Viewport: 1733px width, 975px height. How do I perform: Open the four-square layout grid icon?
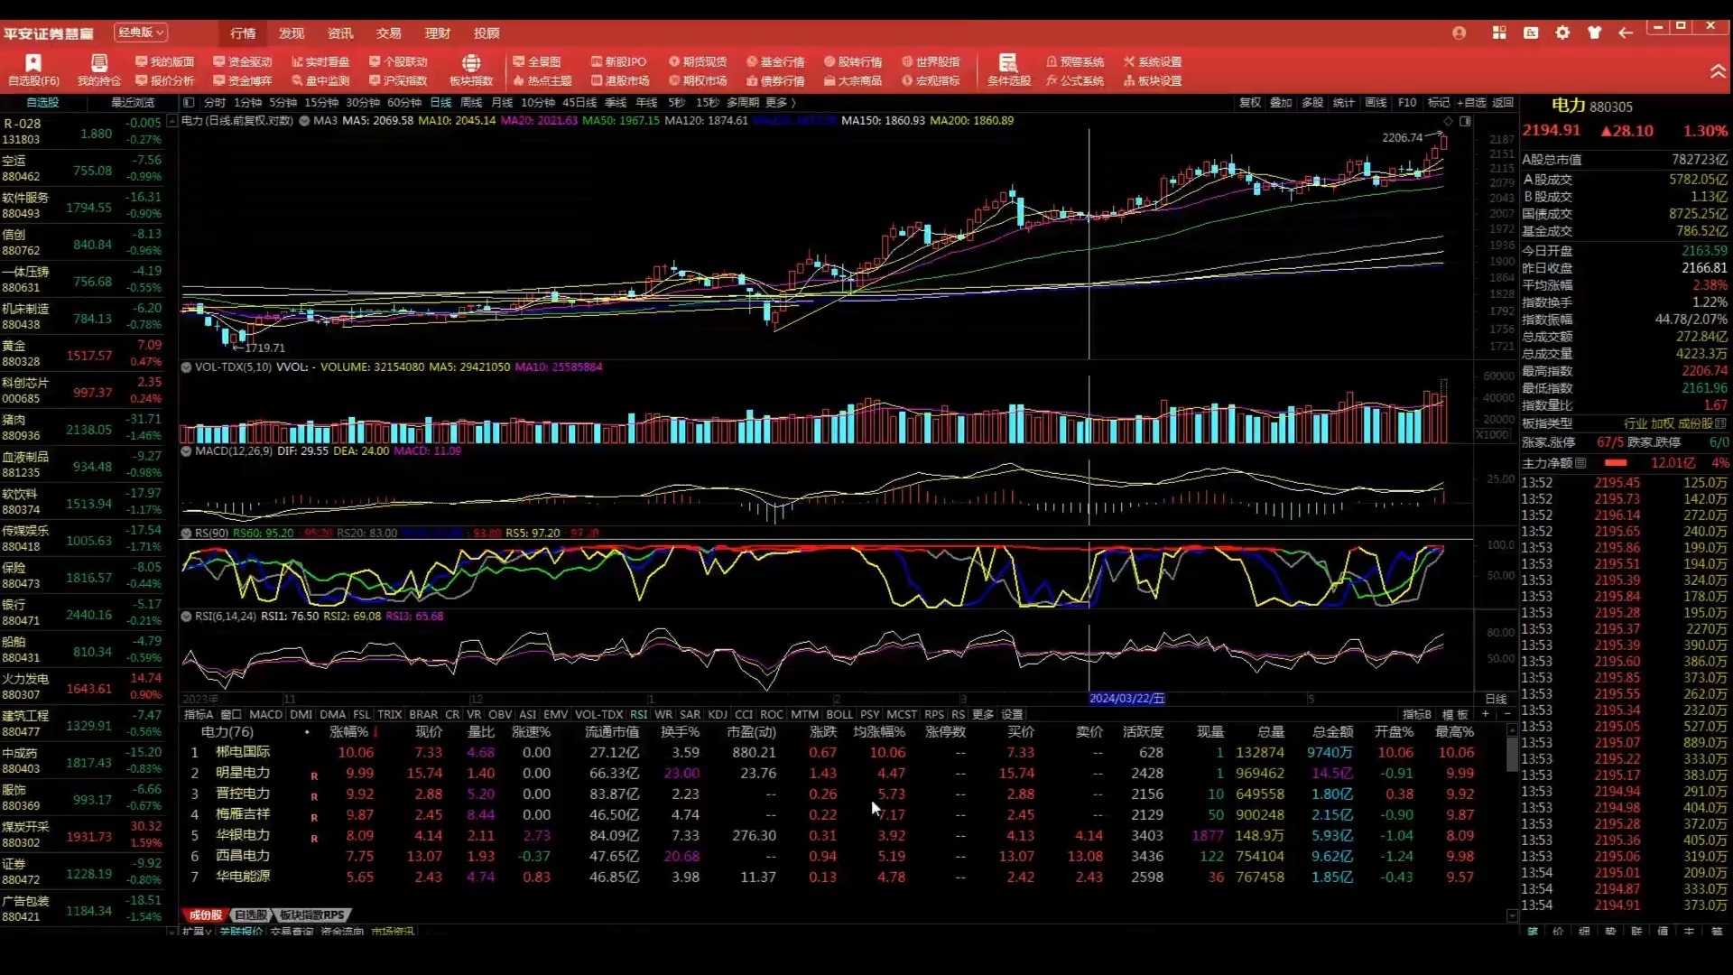point(1499,32)
